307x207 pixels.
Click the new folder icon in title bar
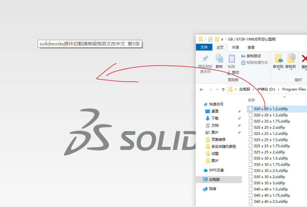click(x=217, y=40)
